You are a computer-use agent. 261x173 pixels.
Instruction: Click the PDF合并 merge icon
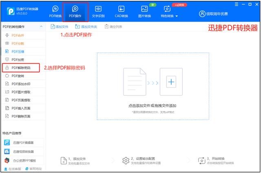[7, 35]
